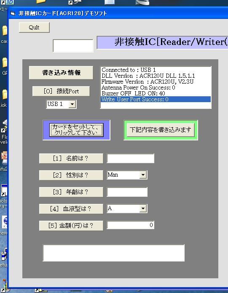Click the [0] 接続Port button
The image size is (228, 293).
click(61, 91)
